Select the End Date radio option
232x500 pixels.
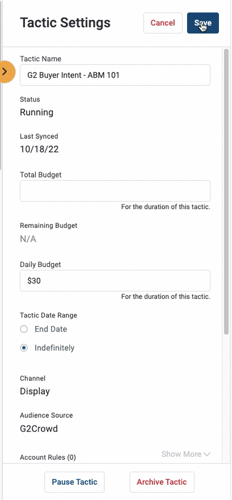click(x=24, y=329)
